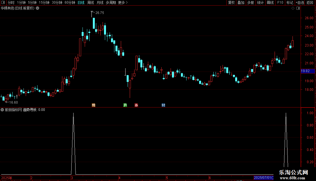Screen dimensions: 316x181
Task: Switch to 分时 time-share view
Action: coord(11,3)
